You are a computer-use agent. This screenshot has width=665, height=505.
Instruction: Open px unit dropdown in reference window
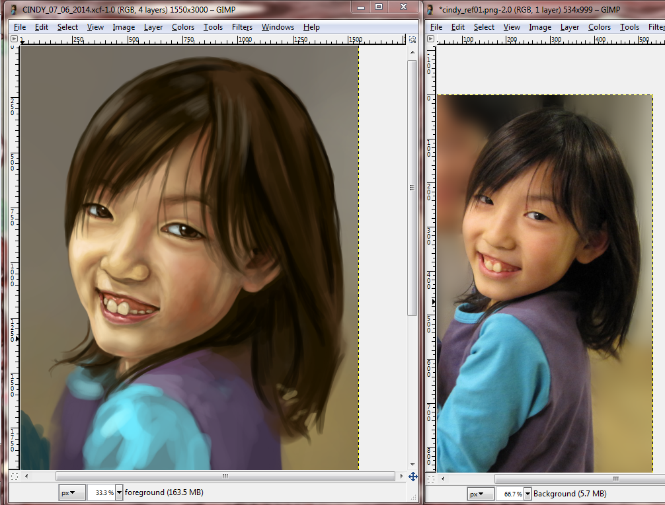pos(481,494)
